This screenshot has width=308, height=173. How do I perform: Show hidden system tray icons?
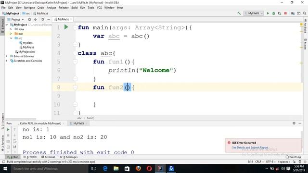(x=266, y=169)
